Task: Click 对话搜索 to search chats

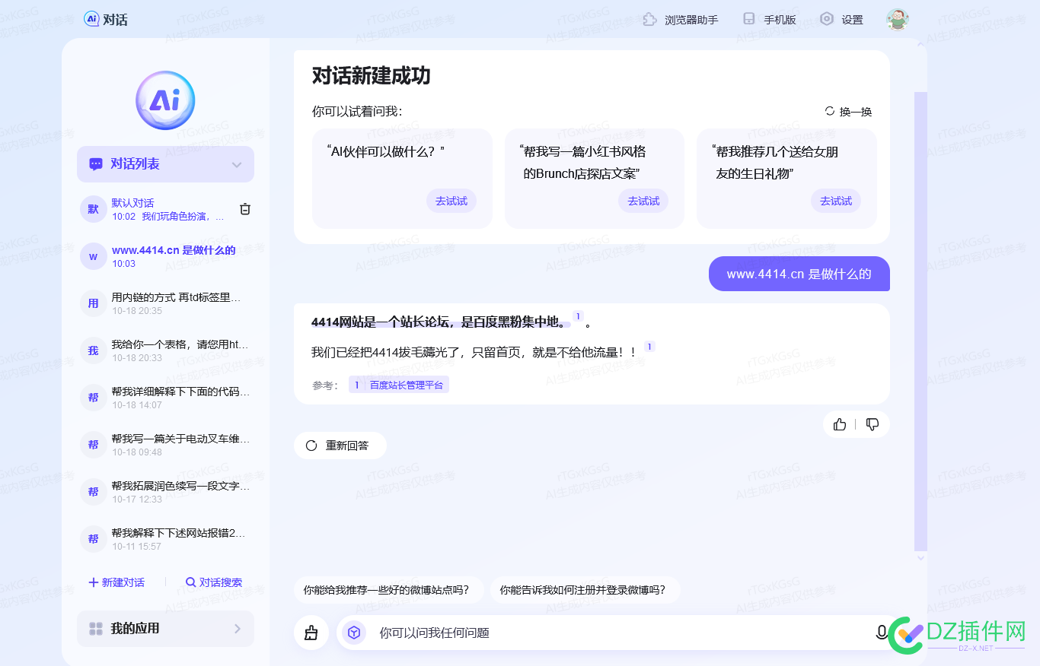Action: [x=214, y=582]
